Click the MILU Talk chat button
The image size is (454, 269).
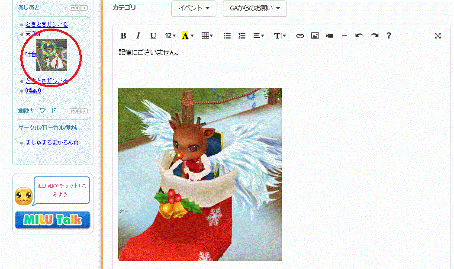tap(52, 220)
